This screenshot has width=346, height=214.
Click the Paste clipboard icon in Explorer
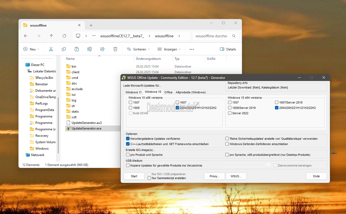tap(77, 49)
